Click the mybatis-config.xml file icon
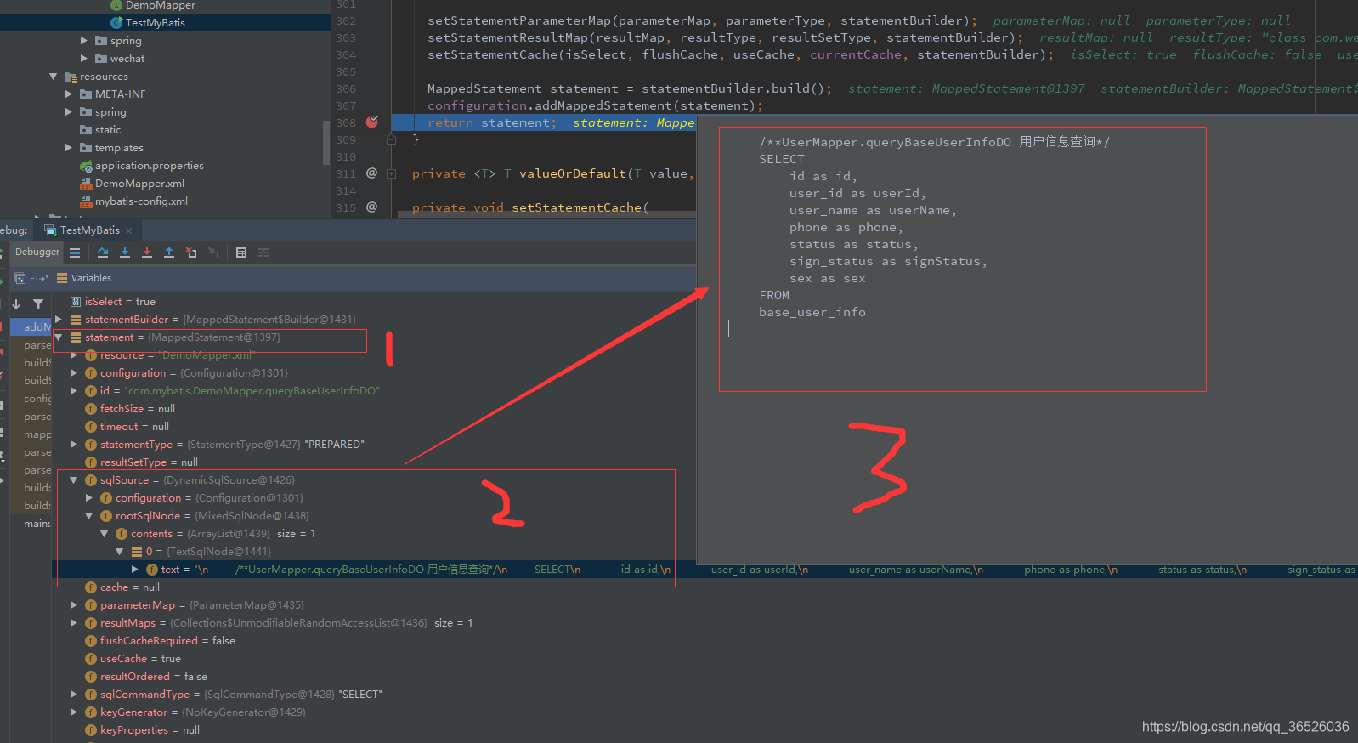Viewport: 1358px width, 743px height. click(x=86, y=201)
